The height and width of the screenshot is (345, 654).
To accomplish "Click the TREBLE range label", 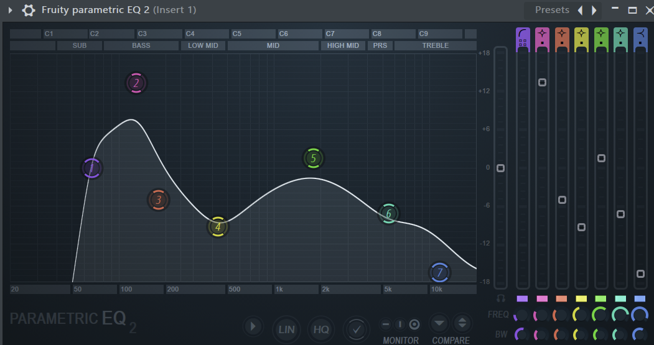I will [436, 45].
